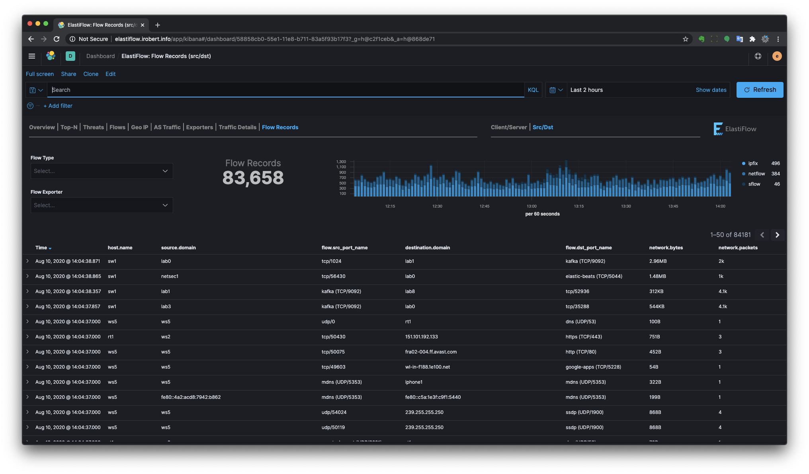Screen dimensions: 809x474
Task: Toggle the netflow legend series
Action: (756, 174)
